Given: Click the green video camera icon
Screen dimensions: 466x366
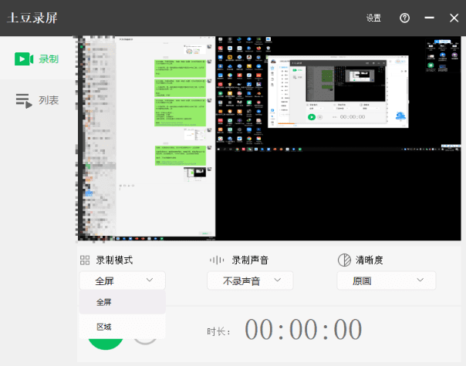Looking at the screenshot, I should pyautogui.click(x=24, y=59).
